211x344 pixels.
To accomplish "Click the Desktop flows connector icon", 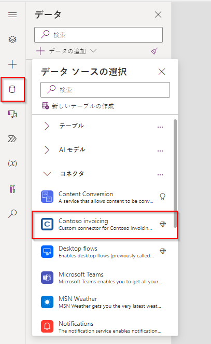I will (x=47, y=252).
